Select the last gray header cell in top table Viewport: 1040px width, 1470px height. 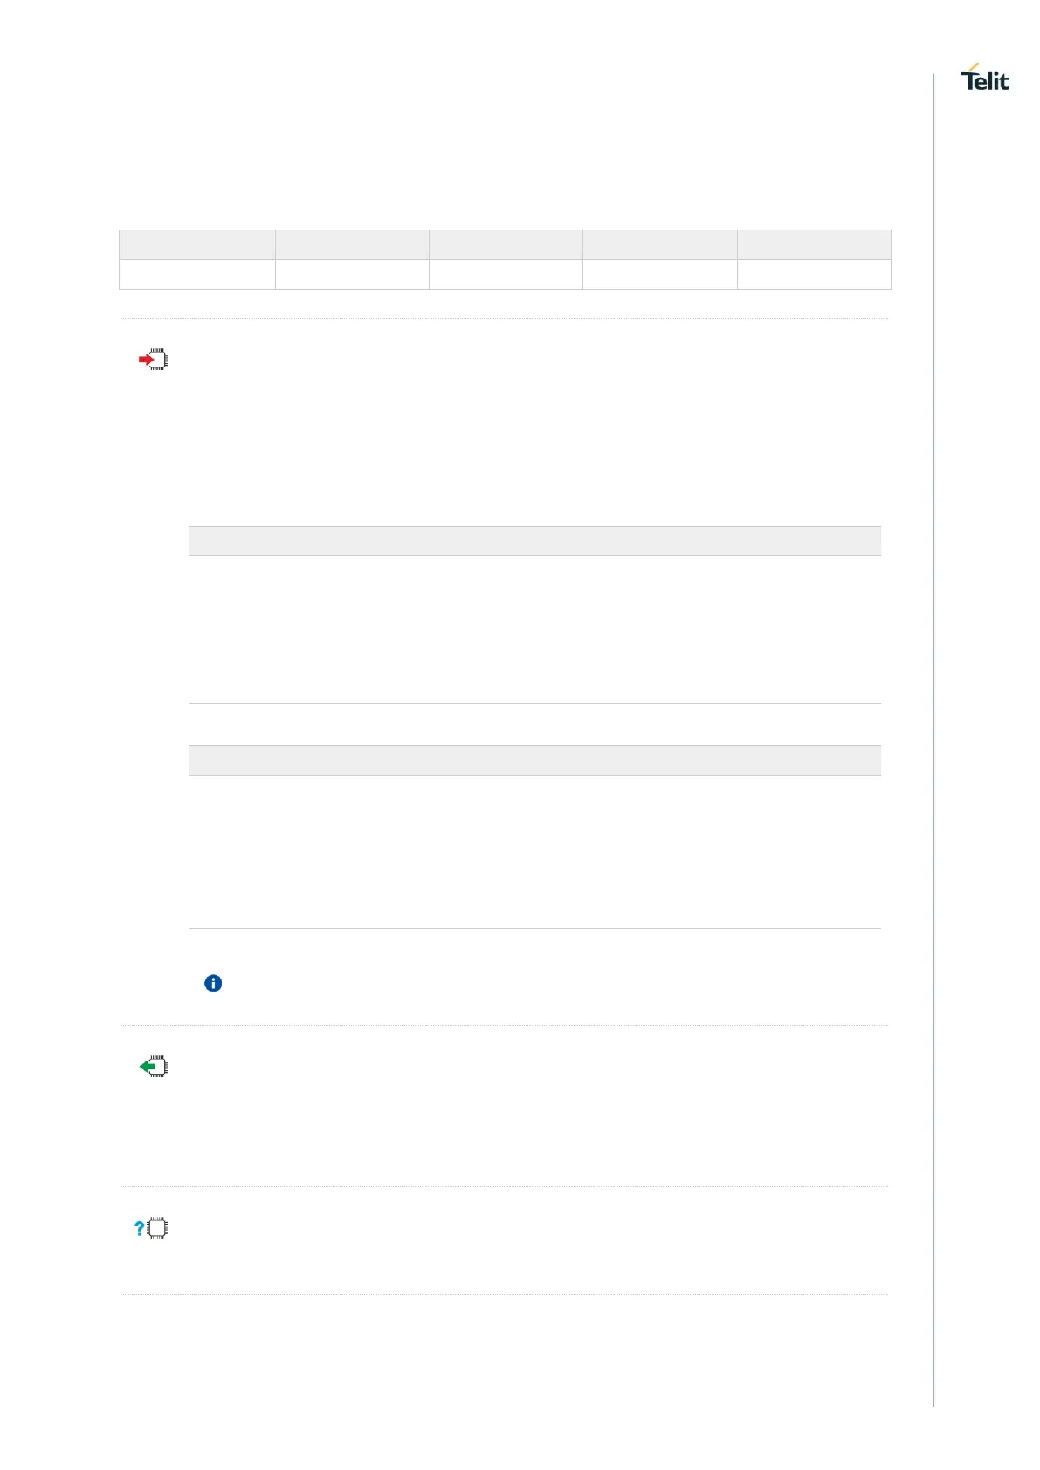click(814, 245)
